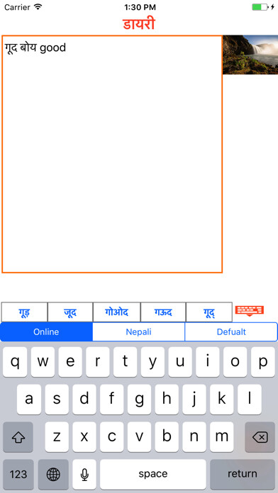
Task: Tap the l key
Action: 250,399
